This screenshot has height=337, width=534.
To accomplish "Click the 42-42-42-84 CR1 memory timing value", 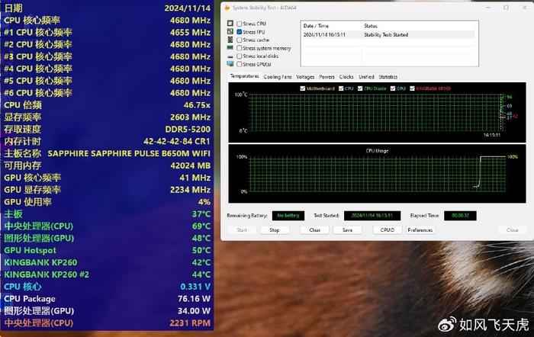I will coord(177,141).
